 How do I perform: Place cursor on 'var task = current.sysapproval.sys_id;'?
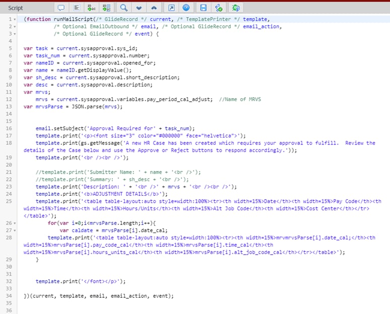pos(80,48)
